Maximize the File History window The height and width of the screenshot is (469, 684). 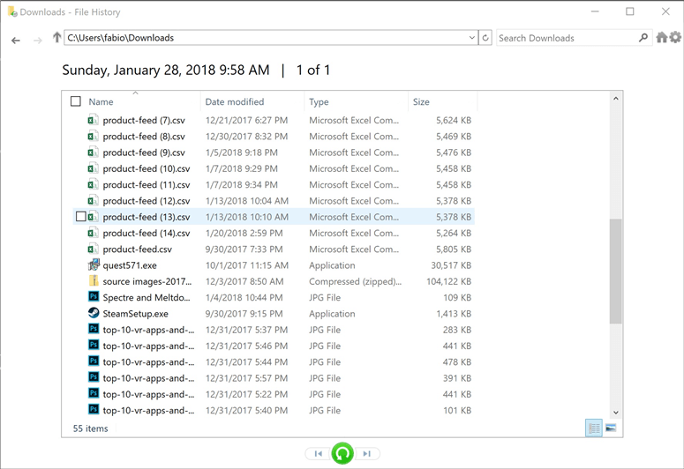click(630, 11)
